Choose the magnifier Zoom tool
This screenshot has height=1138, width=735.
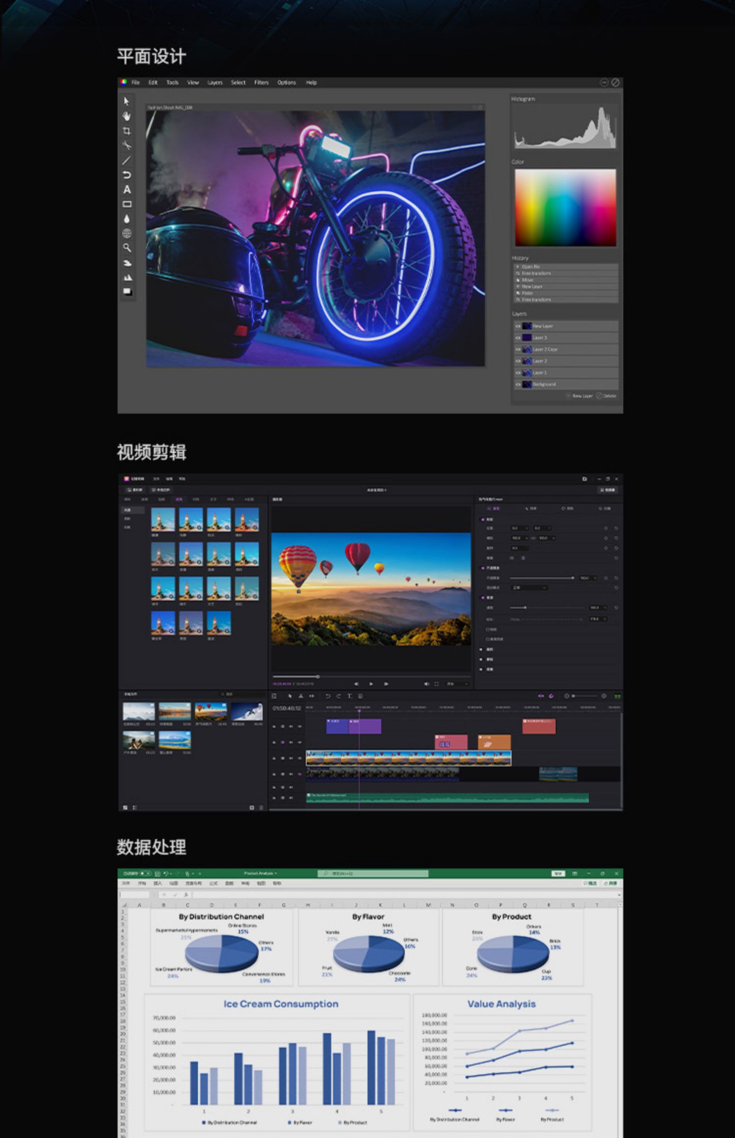(126, 247)
